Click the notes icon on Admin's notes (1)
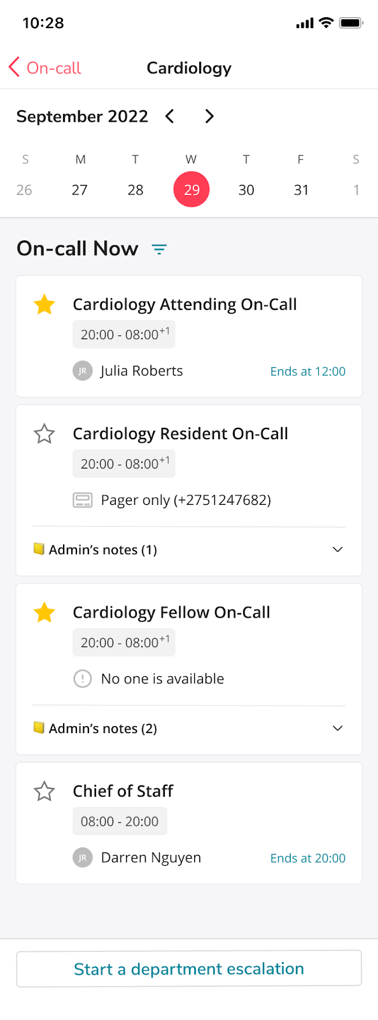 [x=39, y=549]
